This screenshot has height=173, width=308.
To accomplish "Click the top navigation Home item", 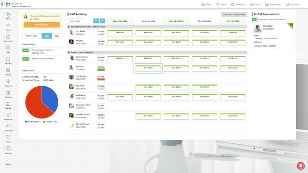I will coord(221,5).
